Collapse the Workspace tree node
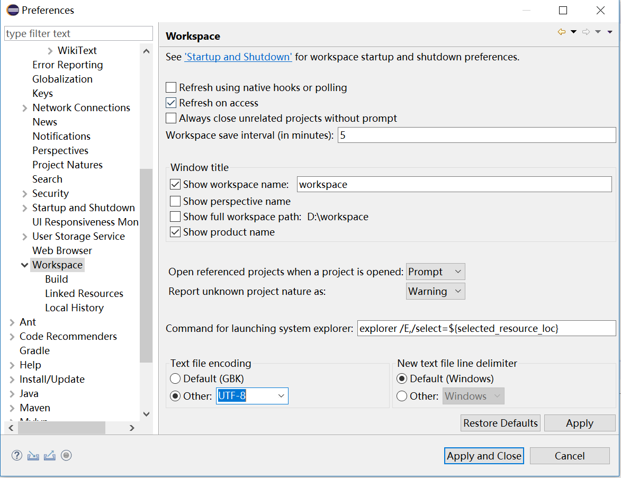 coord(24,265)
